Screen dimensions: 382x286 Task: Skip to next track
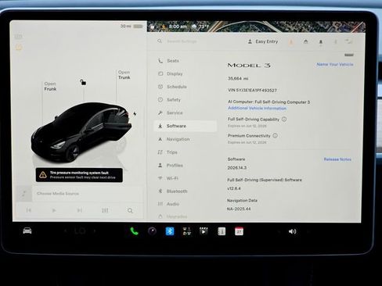80,210
